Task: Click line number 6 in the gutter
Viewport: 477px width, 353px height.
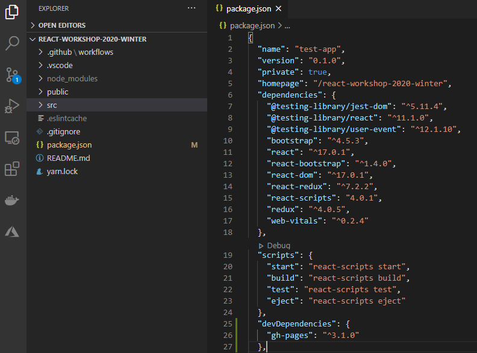Action: (x=230, y=95)
